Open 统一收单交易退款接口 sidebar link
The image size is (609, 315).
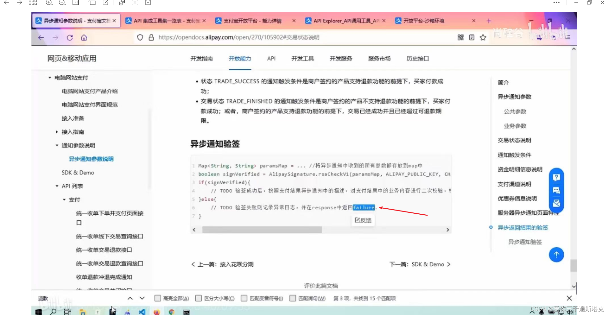pos(104,250)
